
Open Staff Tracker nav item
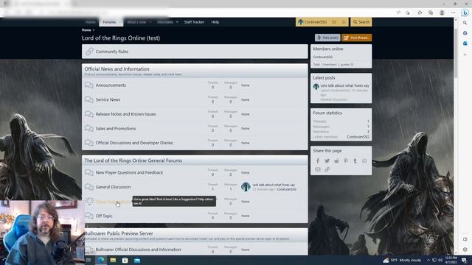[x=194, y=22]
